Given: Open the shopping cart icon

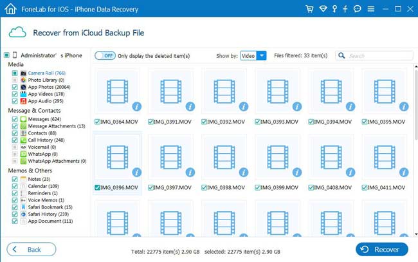Looking at the screenshot, I should click(x=309, y=9).
